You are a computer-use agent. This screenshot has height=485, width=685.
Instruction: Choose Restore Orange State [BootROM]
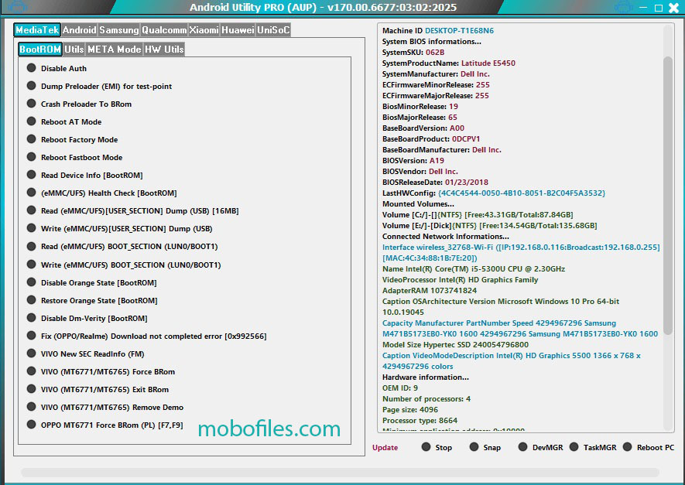click(92, 300)
